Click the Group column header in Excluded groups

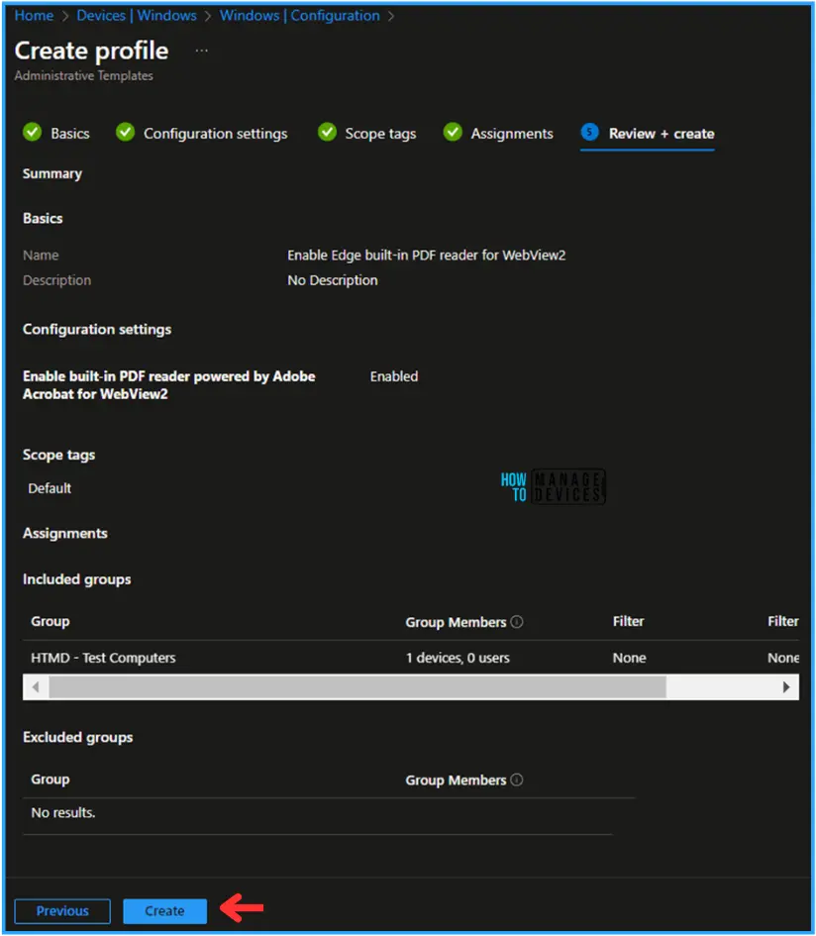(51, 779)
